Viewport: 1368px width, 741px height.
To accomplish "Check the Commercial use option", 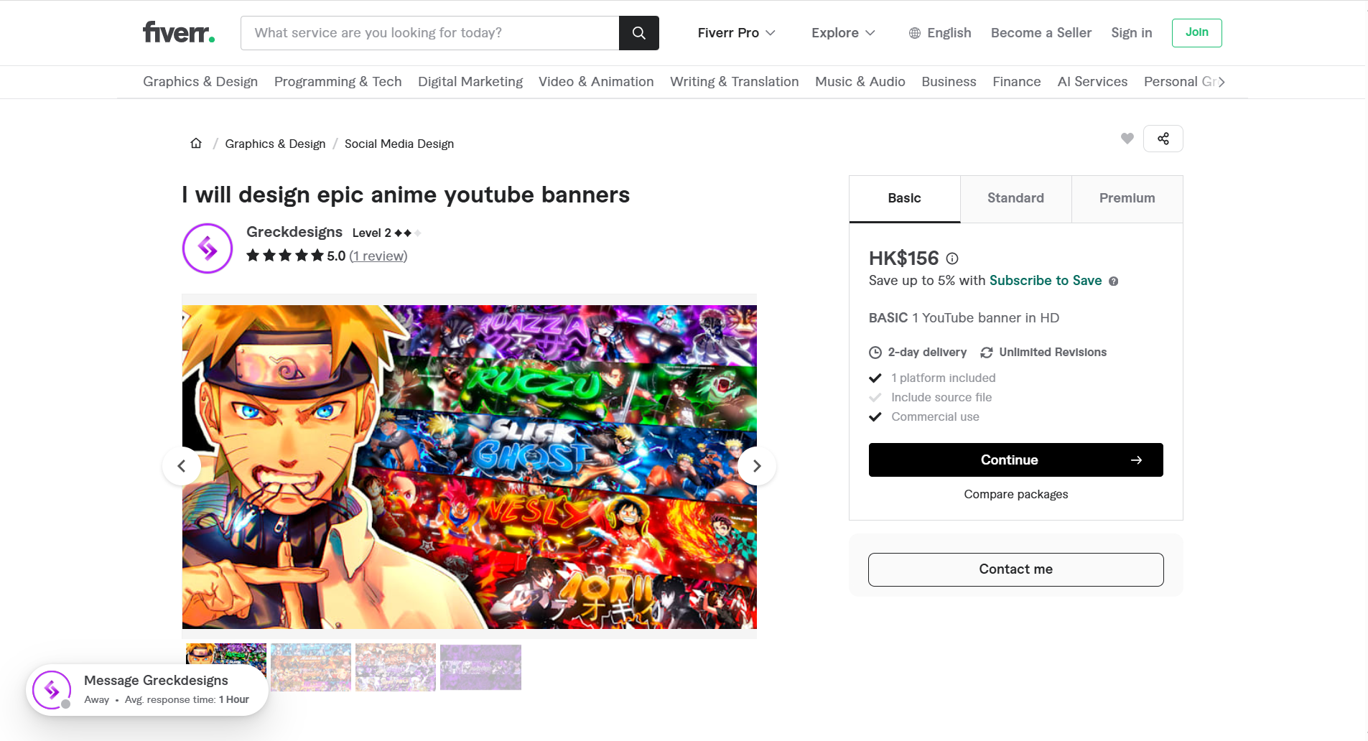I will 876,416.
